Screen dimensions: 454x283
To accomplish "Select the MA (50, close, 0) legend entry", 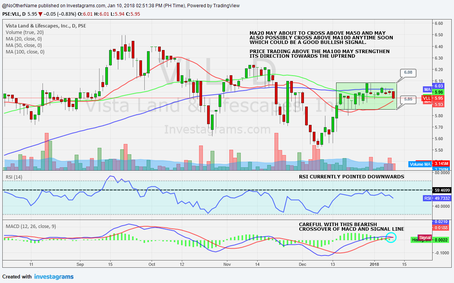I will click(x=24, y=45).
